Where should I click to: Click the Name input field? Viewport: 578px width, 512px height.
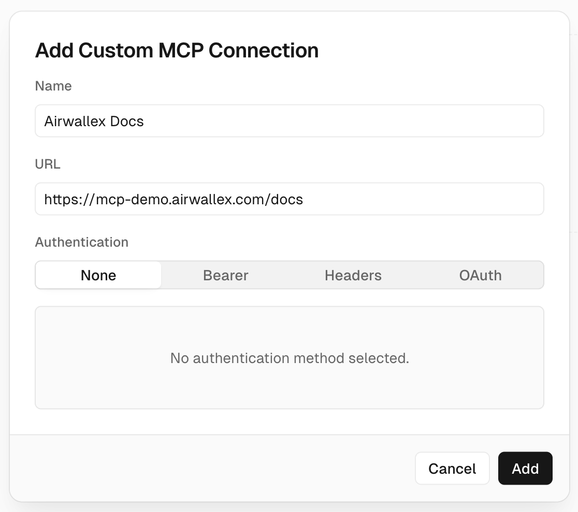coord(290,121)
